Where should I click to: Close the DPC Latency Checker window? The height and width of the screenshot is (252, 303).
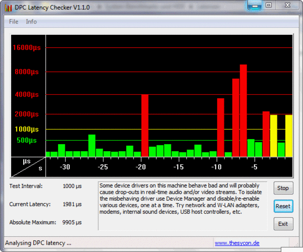[x=287, y=5]
